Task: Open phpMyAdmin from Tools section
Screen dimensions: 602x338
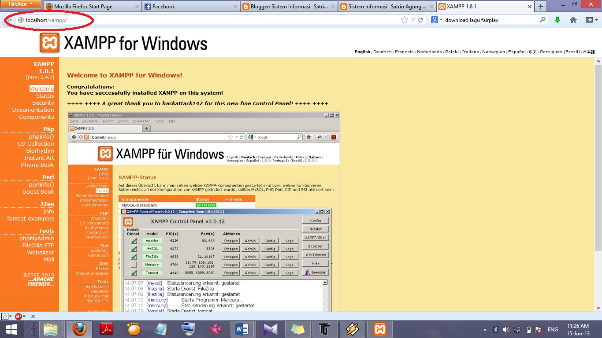Action: (x=37, y=238)
